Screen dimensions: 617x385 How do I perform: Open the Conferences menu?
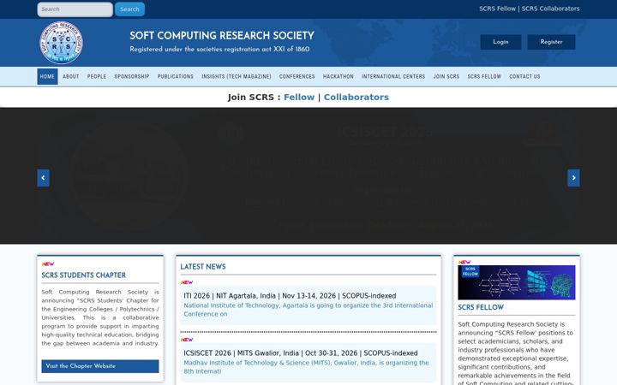point(297,77)
